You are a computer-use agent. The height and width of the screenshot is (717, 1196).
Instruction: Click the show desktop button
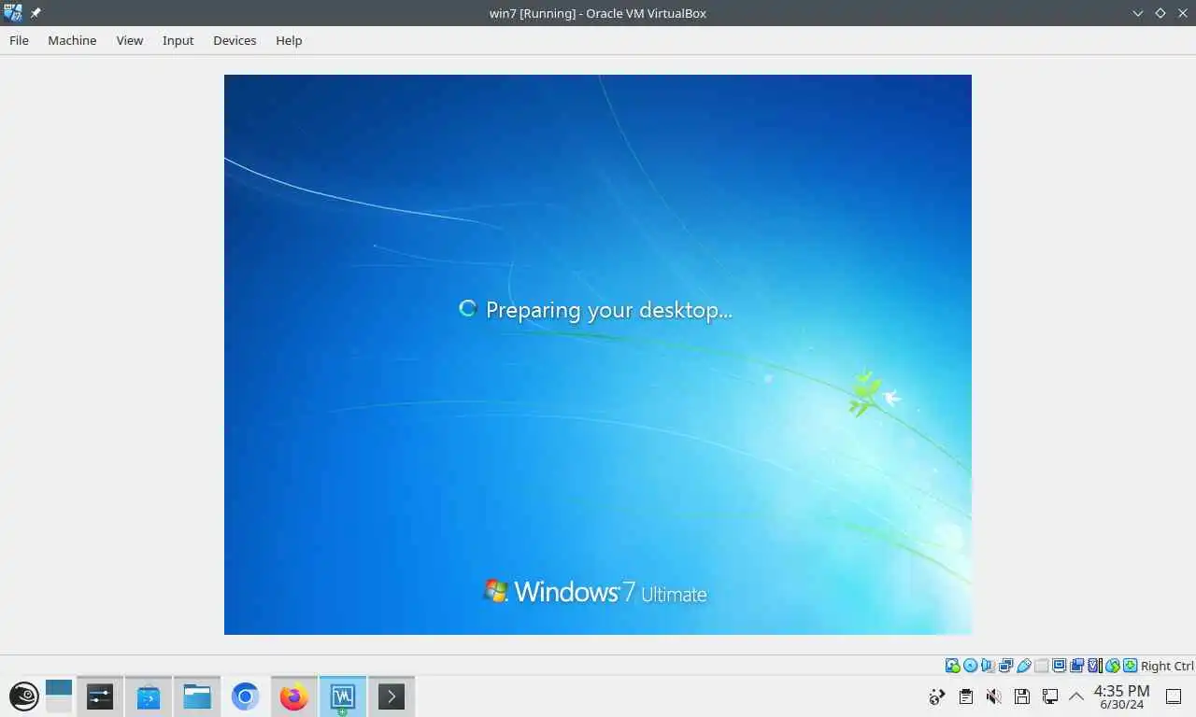1175,696
